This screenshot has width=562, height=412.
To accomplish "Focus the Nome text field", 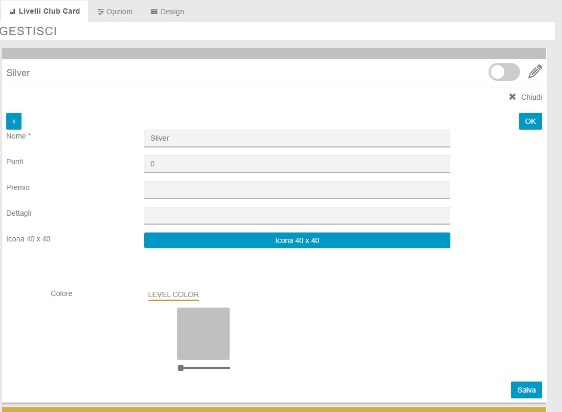I will 297,138.
